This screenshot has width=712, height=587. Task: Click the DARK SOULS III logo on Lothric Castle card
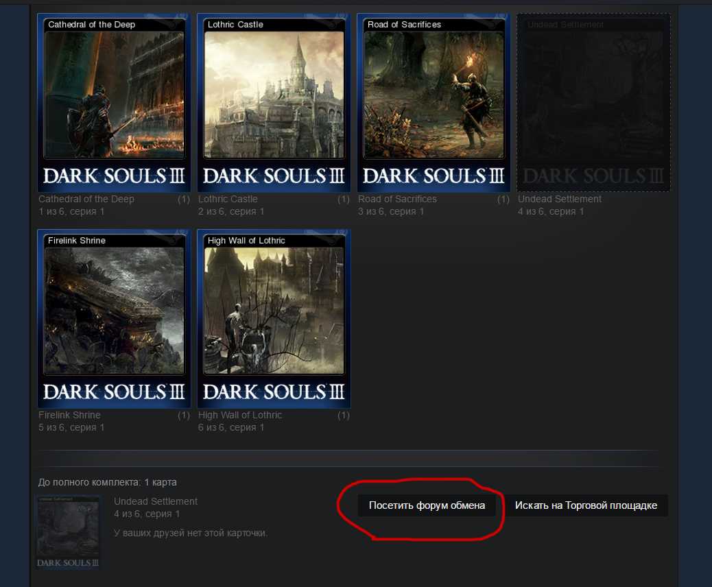click(274, 176)
